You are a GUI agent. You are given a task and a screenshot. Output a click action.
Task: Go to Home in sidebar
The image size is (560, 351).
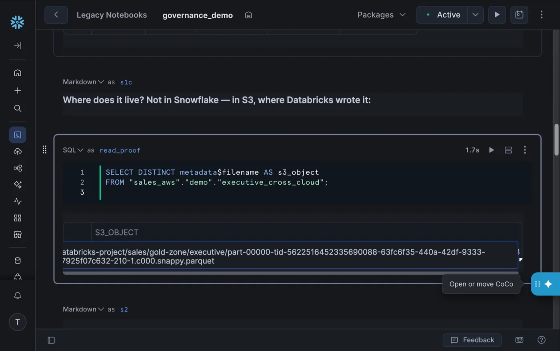point(18,73)
